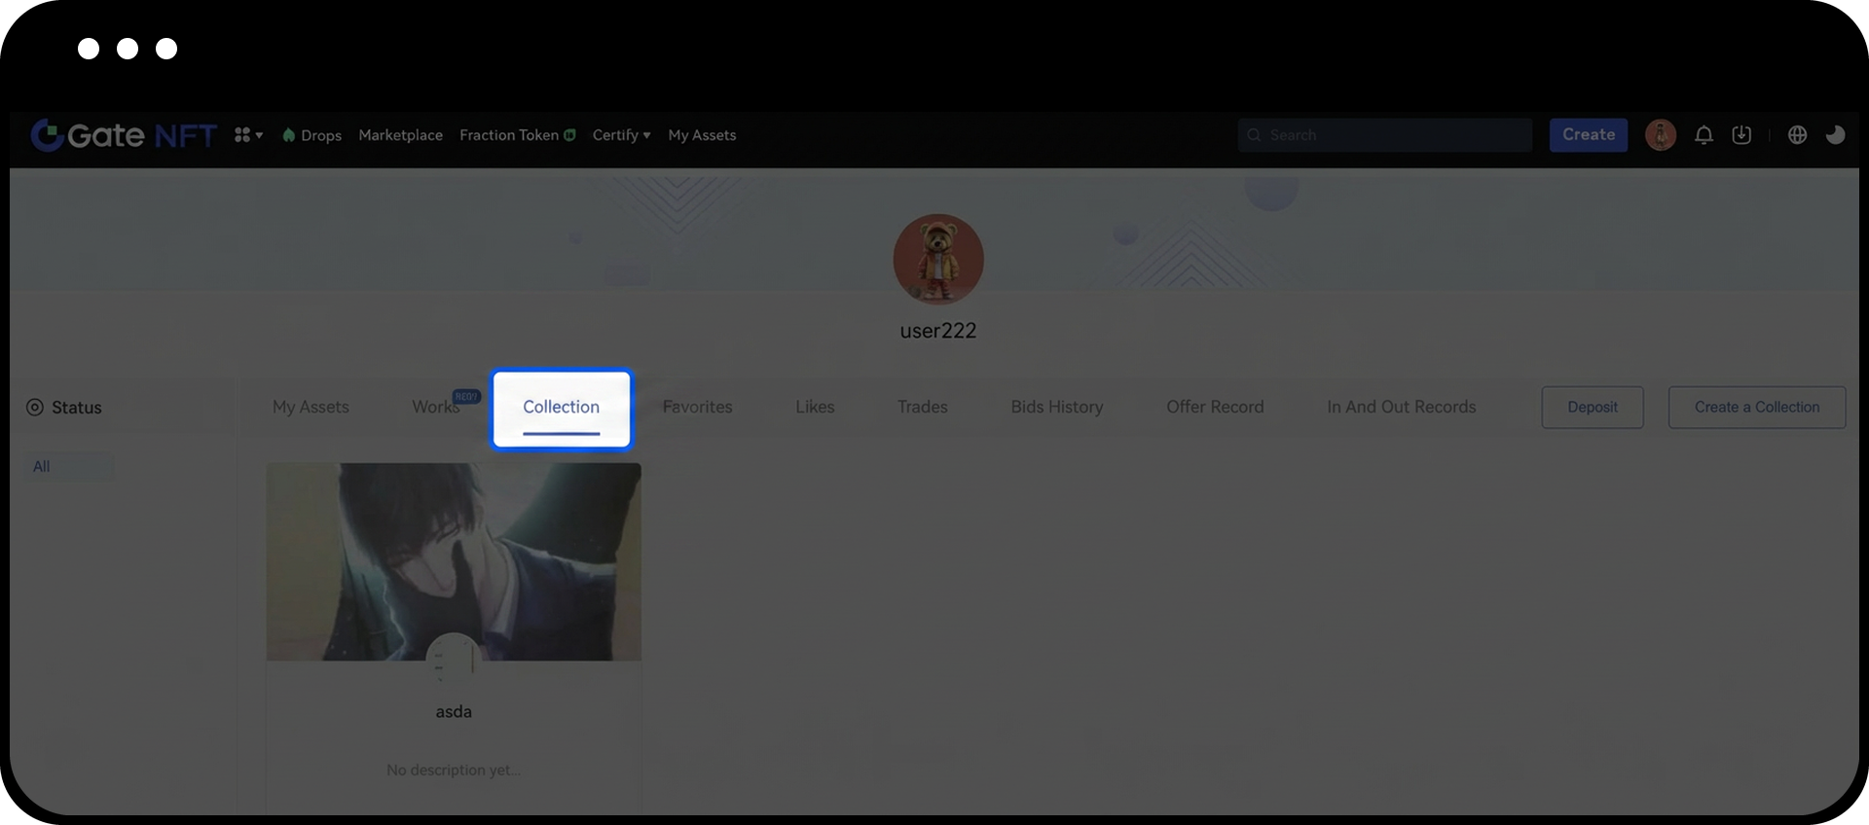Image resolution: width=1869 pixels, height=825 pixels.
Task: Open the Drops page
Action: 312,135
